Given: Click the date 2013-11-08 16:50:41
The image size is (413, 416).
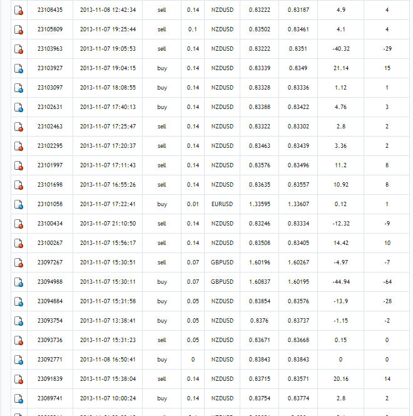Looking at the screenshot, I should pos(108,359).
